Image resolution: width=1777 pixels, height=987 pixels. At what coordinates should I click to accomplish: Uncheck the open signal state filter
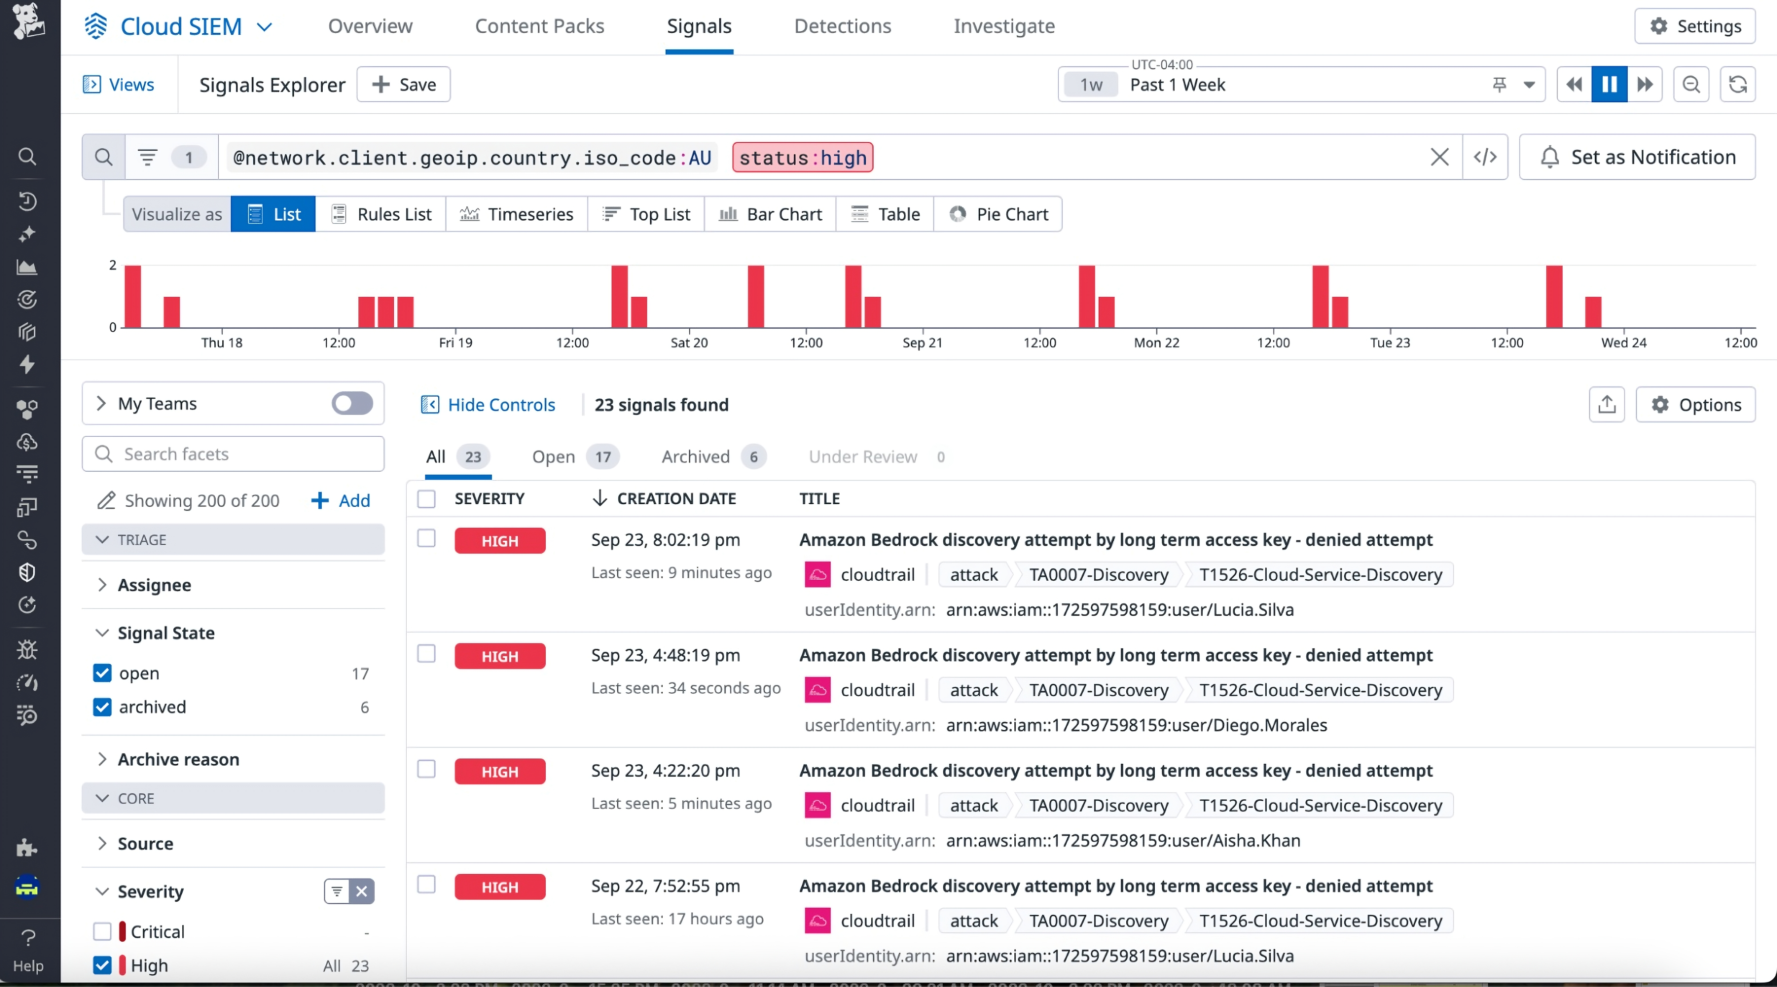(102, 673)
